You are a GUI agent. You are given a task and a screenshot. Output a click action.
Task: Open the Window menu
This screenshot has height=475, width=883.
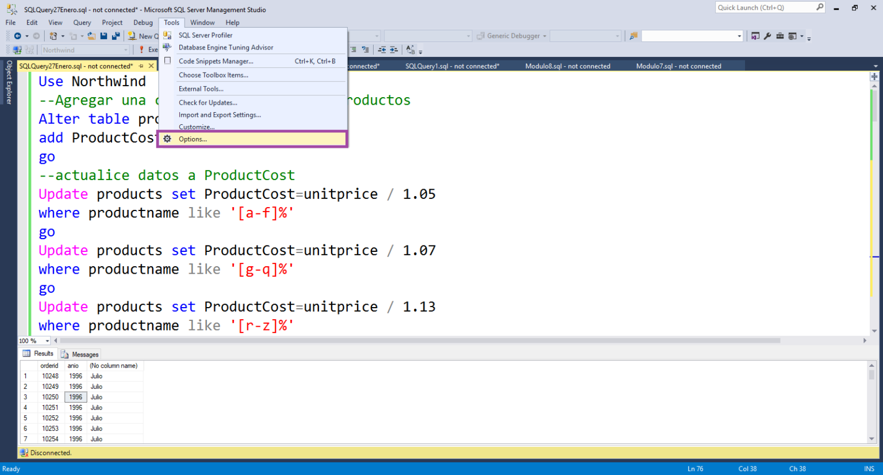click(x=202, y=22)
